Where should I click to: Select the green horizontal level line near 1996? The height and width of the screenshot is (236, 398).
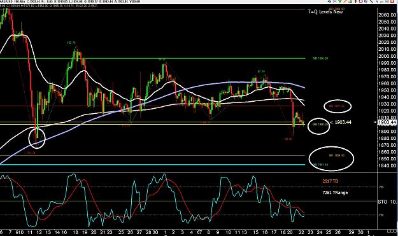(x=152, y=59)
